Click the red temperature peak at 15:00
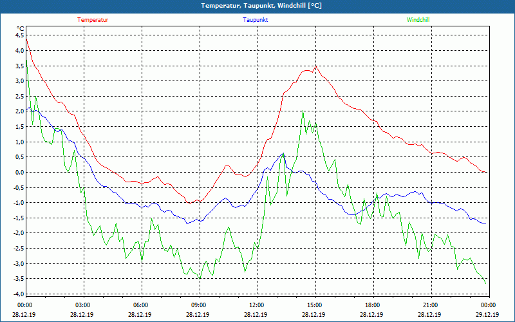 click(x=315, y=66)
